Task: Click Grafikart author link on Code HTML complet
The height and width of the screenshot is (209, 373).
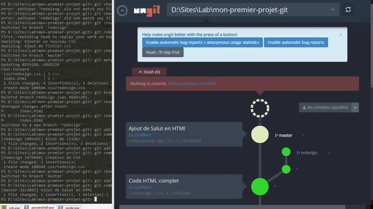Action: click(x=142, y=187)
